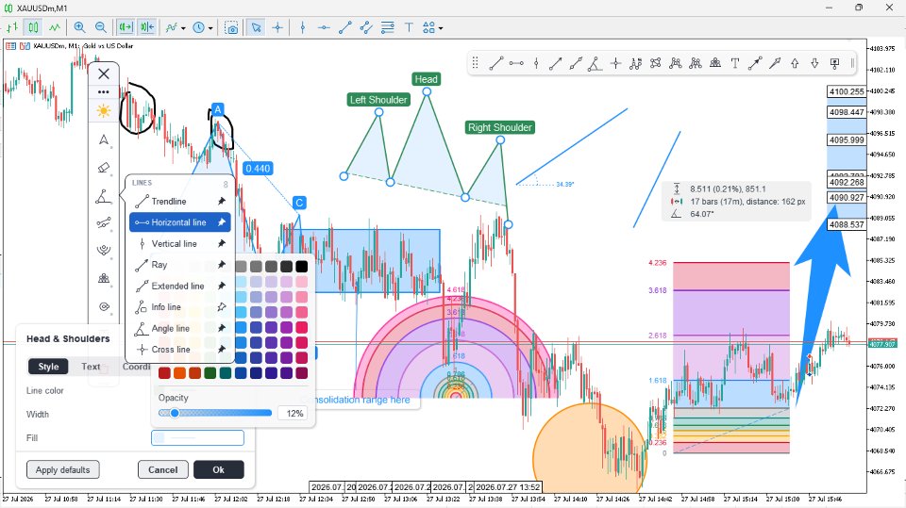The width and height of the screenshot is (906, 508).
Task: Click Apply defaults button
Action: point(63,470)
